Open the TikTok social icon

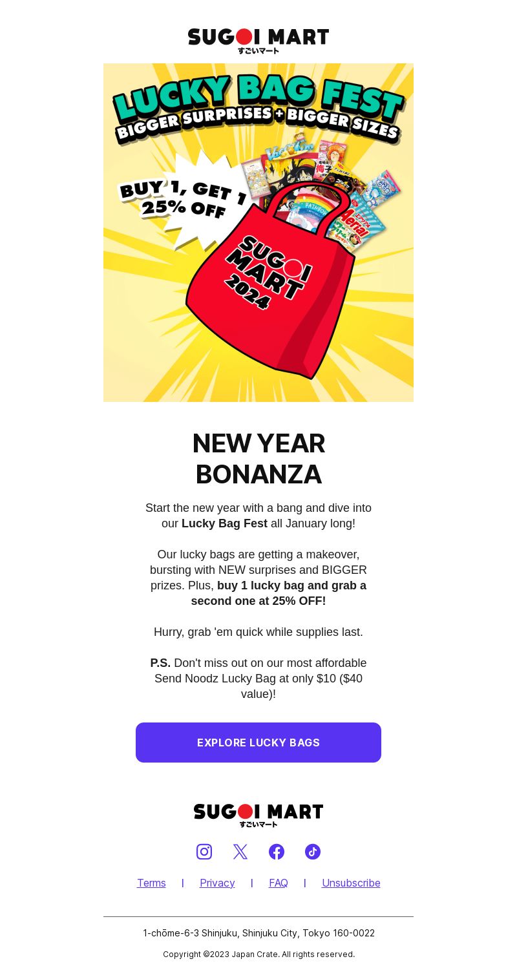click(x=313, y=852)
